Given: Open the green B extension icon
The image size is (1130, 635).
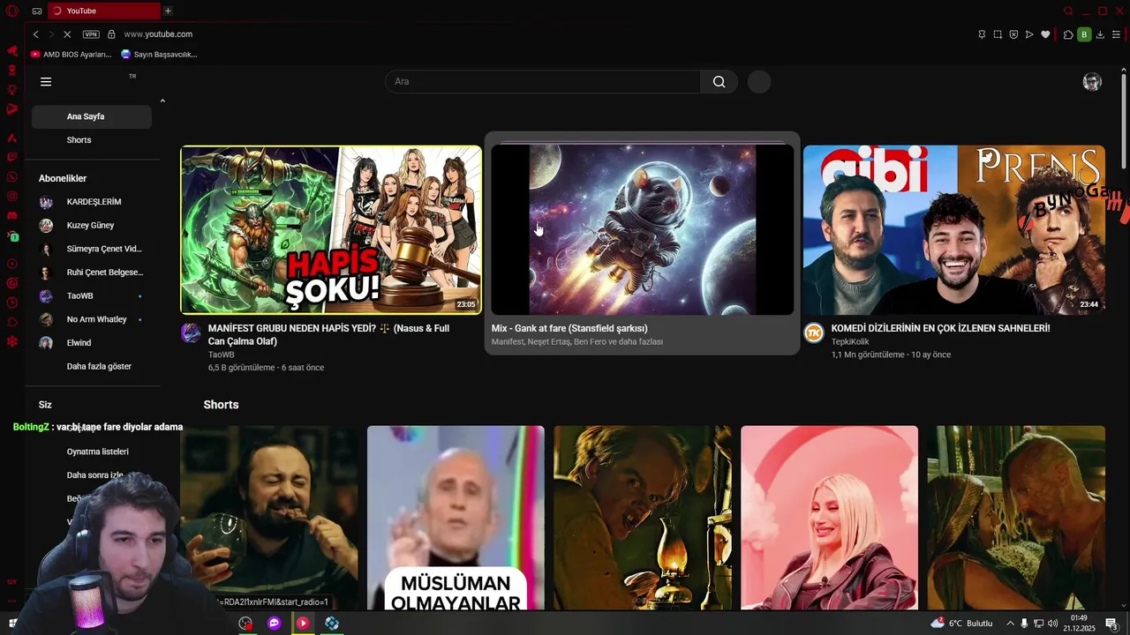Looking at the screenshot, I should click(1084, 34).
